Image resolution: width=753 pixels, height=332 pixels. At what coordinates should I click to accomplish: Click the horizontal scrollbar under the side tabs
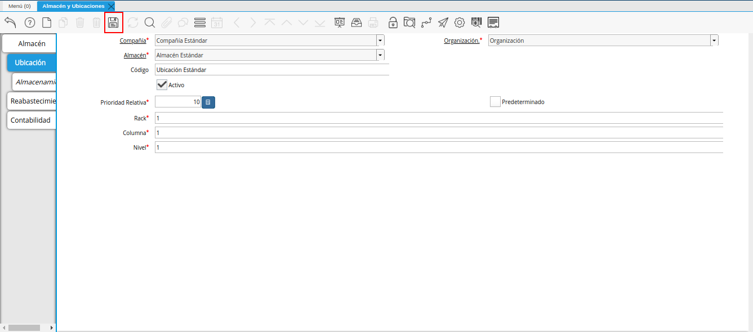(28, 327)
